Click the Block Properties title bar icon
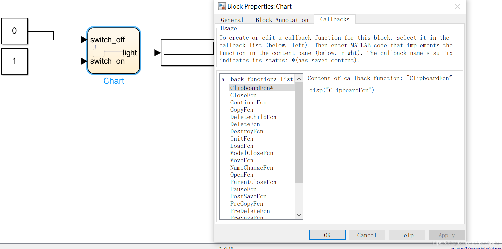Image resolution: width=502 pixels, height=249 pixels. pos(220,6)
